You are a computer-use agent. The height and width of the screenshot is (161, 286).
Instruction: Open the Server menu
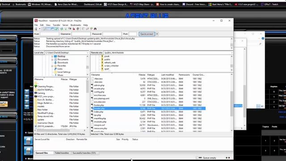click(x=65, y=25)
